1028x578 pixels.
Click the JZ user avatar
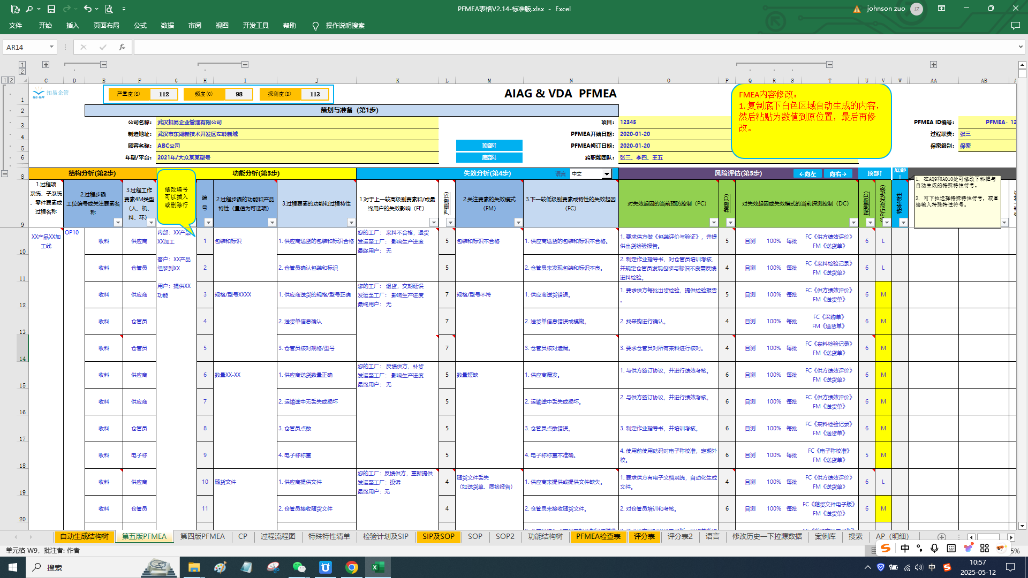(917, 9)
